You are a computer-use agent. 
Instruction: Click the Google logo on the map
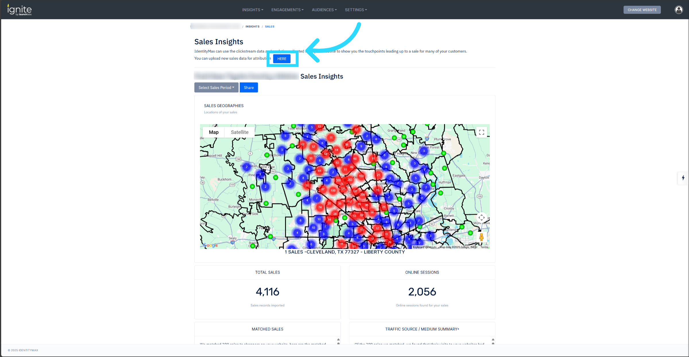(x=210, y=245)
